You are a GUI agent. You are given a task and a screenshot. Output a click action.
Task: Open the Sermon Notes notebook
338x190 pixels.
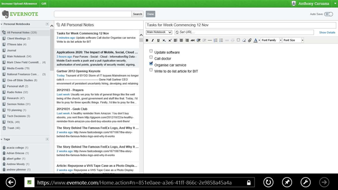(x=18, y=104)
